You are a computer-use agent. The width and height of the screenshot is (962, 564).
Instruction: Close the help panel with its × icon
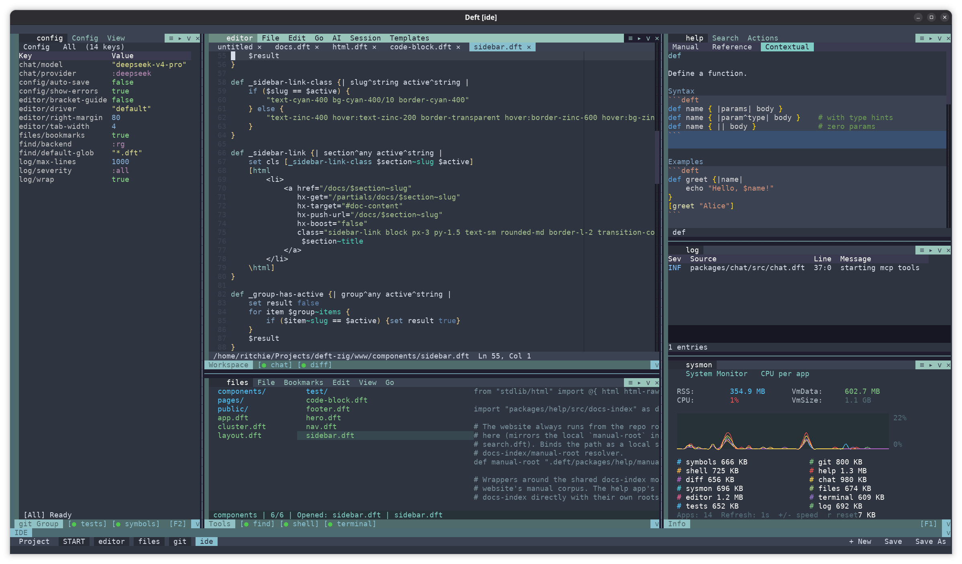pyautogui.click(x=948, y=38)
